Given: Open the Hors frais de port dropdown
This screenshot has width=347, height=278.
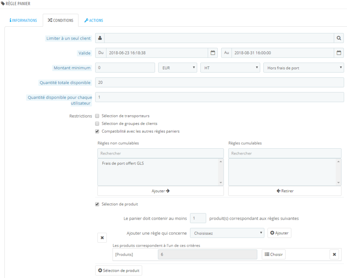Looking at the screenshot, I should pos(304,67).
